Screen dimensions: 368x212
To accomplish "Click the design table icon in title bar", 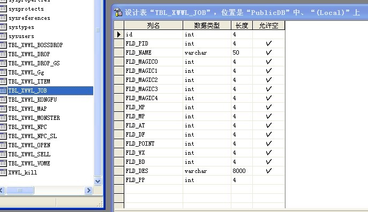I will [118, 12].
